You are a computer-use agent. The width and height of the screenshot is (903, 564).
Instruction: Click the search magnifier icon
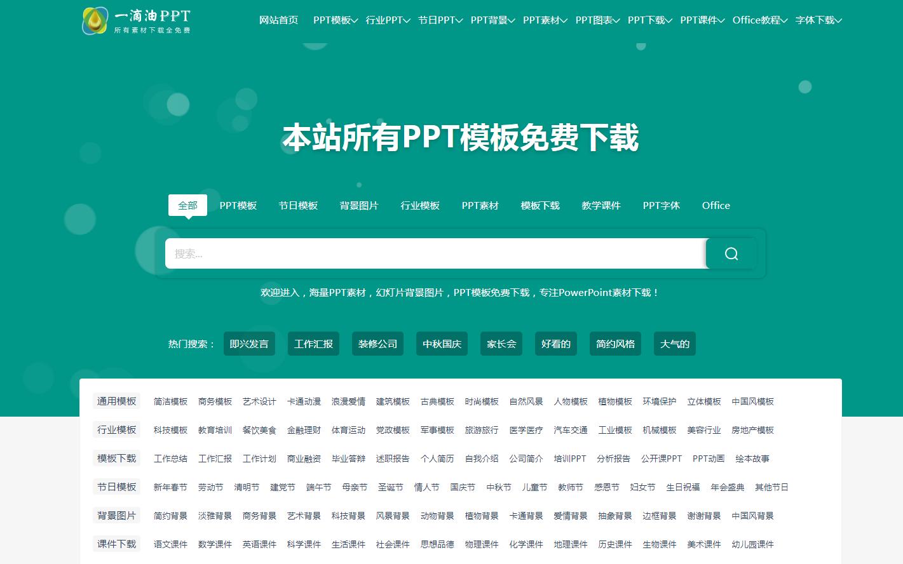pos(730,253)
